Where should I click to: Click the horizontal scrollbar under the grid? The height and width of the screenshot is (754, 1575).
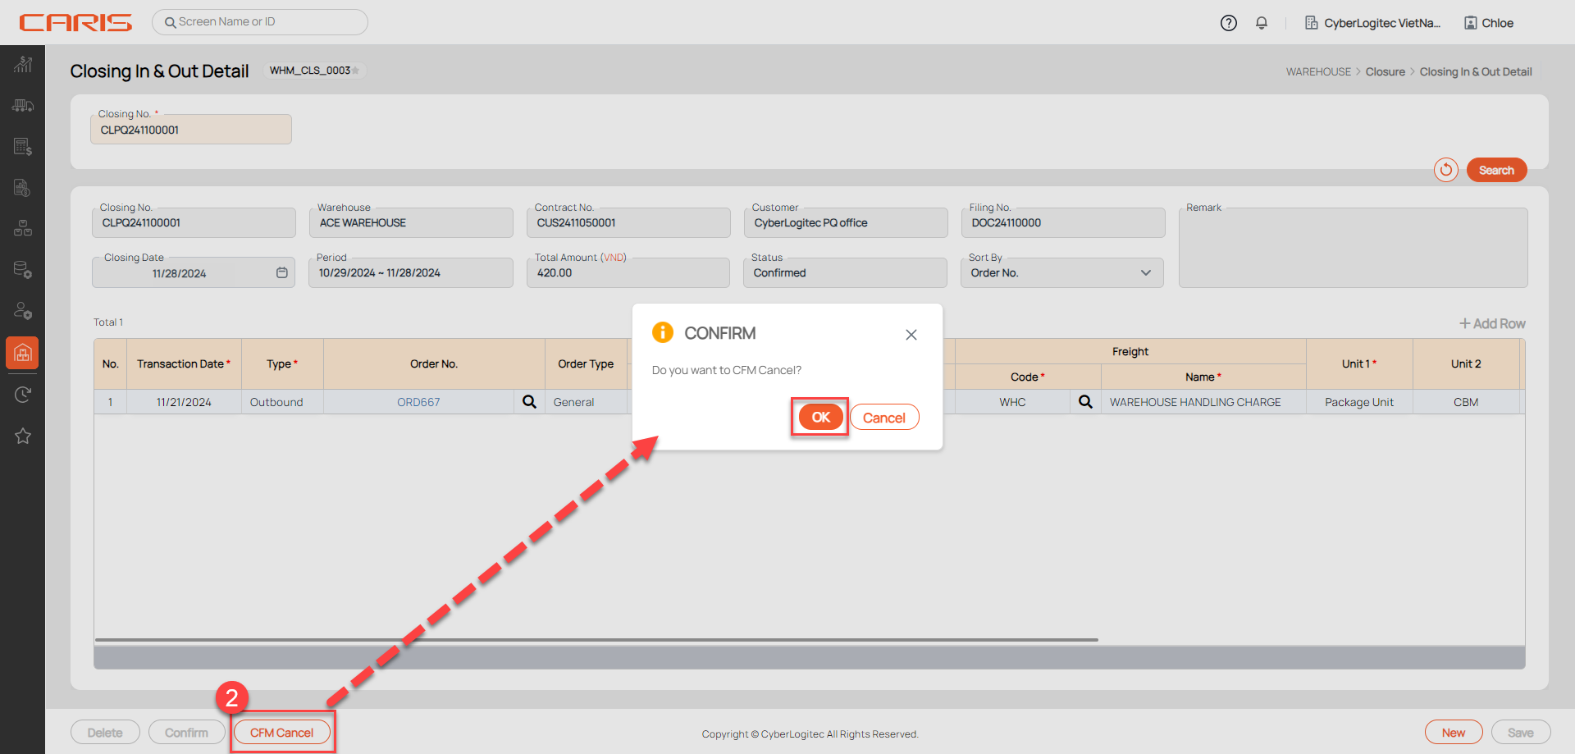tap(596, 640)
